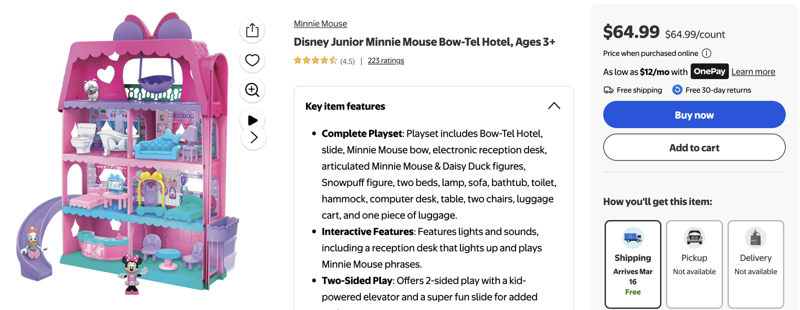This screenshot has width=800, height=310.
Task: Open the 223 ratings link
Action: (x=386, y=60)
